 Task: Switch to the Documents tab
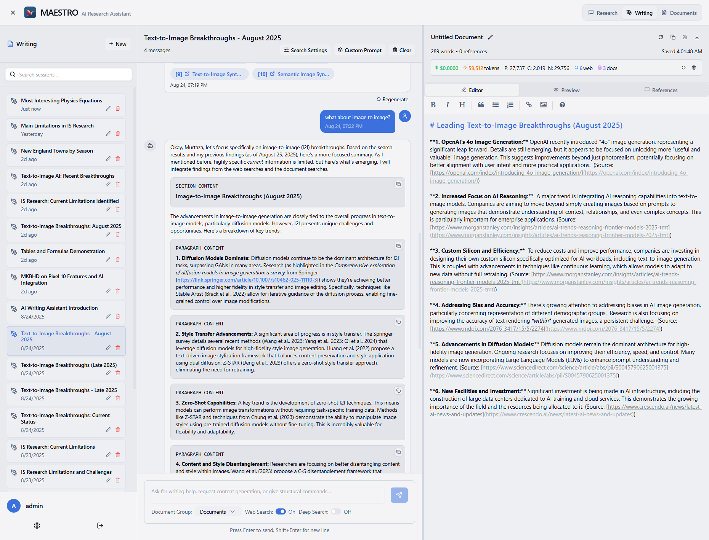679,13
